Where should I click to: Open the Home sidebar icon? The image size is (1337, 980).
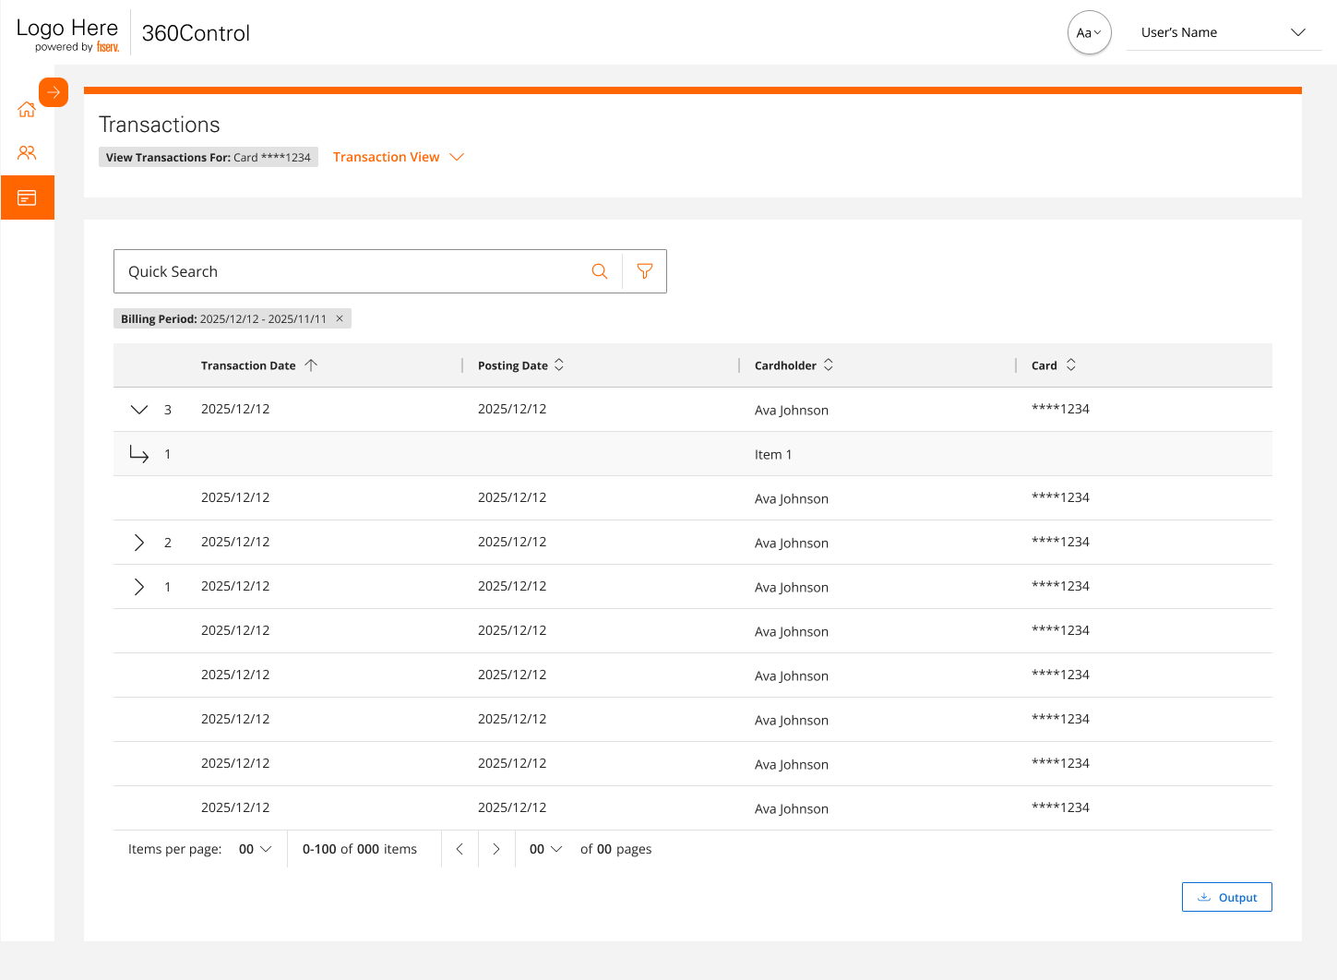point(27,109)
